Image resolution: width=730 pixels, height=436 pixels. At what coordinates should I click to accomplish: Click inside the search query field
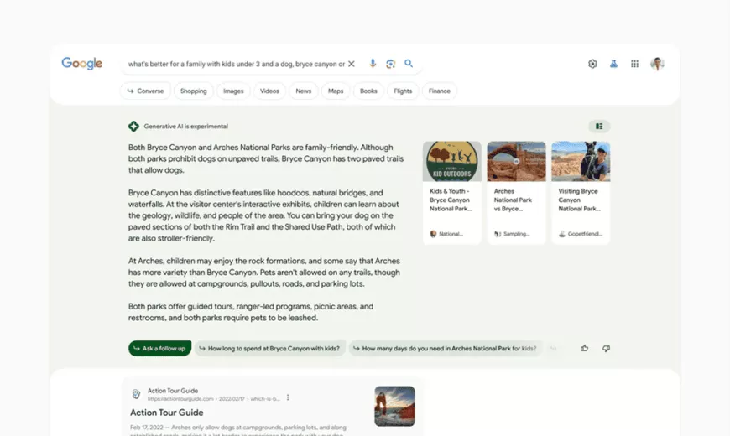tap(237, 64)
